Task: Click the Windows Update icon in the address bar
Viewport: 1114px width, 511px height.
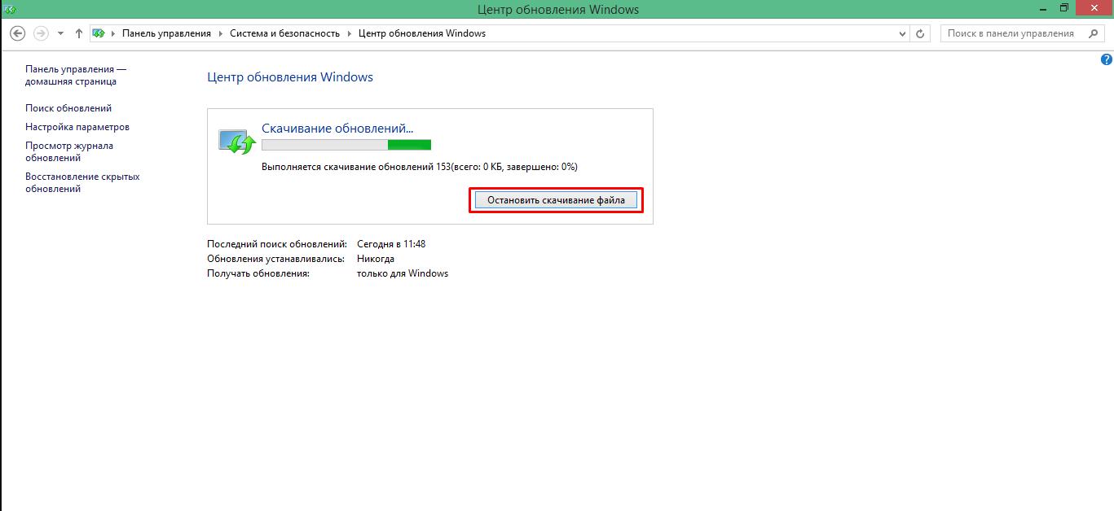Action: click(99, 33)
